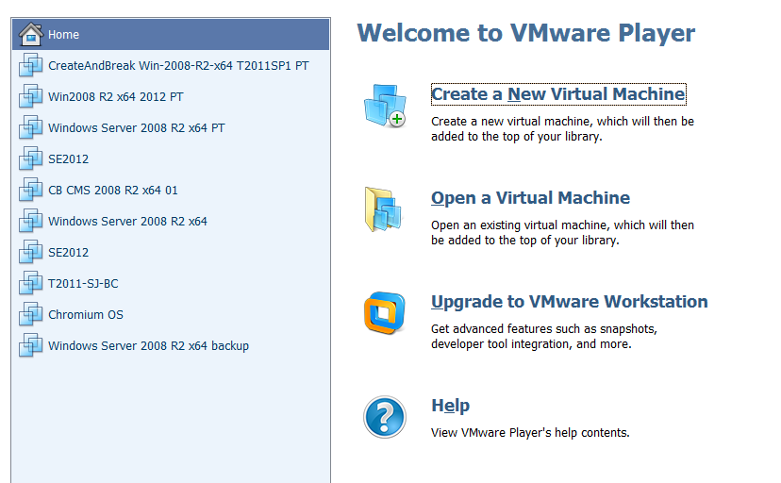The height and width of the screenshot is (483, 781).
Task: Open the Help heading link
Action: (x=450, y=406)
